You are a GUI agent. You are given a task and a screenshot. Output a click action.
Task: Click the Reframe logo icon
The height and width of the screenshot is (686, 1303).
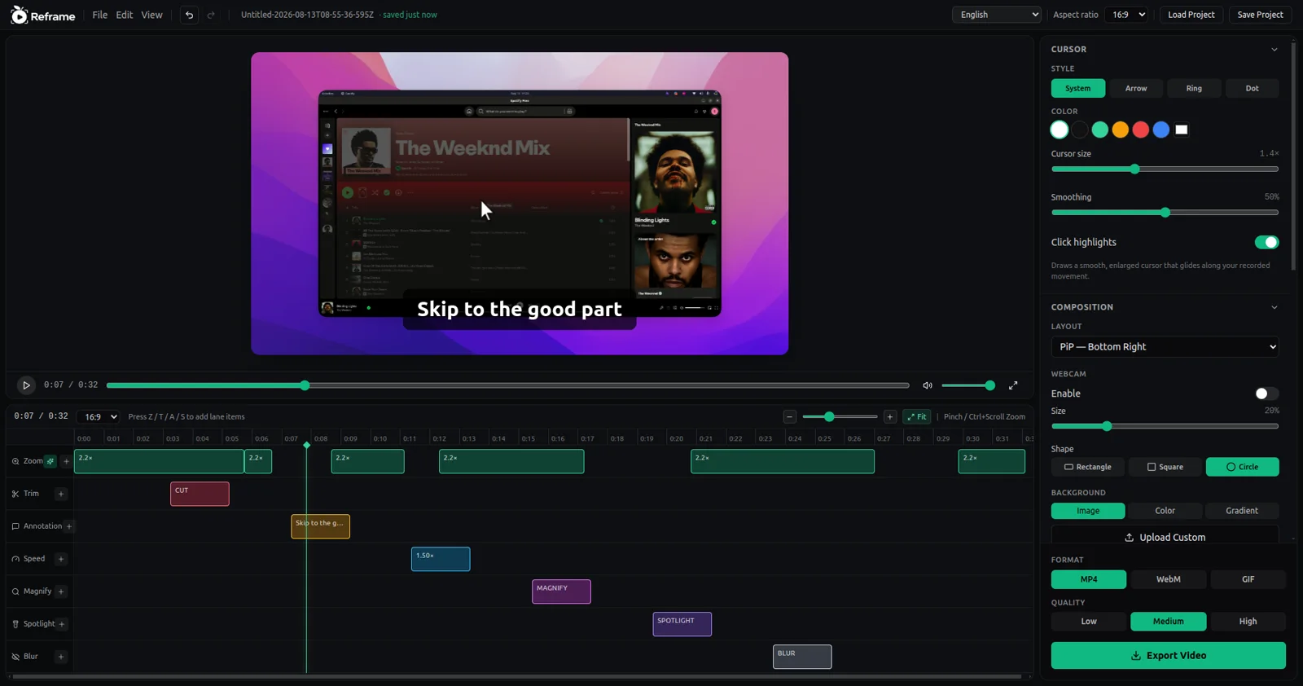(19, 15)
